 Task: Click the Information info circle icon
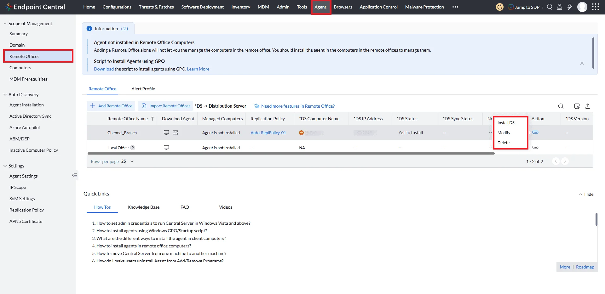point(89,29)
